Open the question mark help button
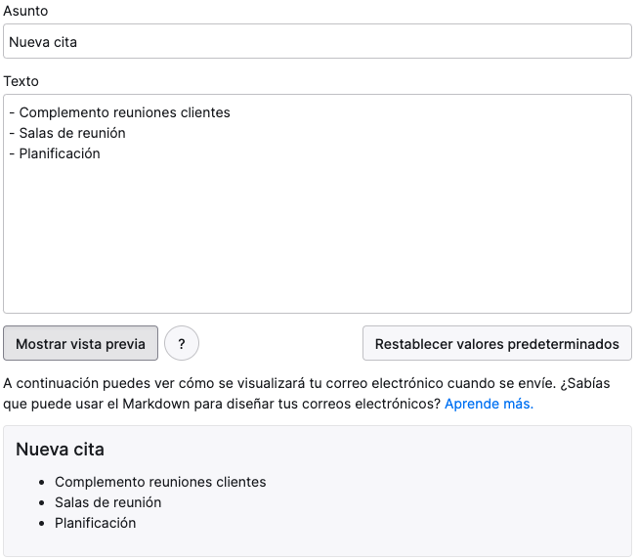 (182, 343)
